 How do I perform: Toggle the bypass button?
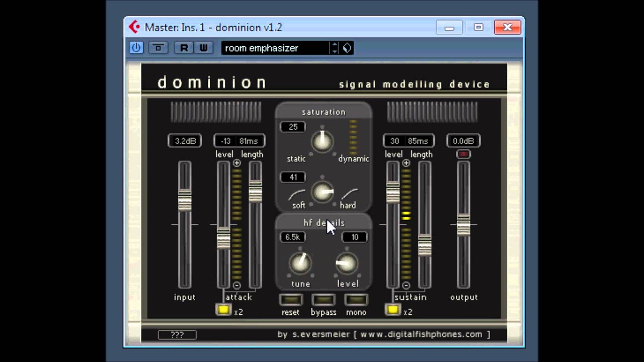pyautogui.click(x=323, y=300)
